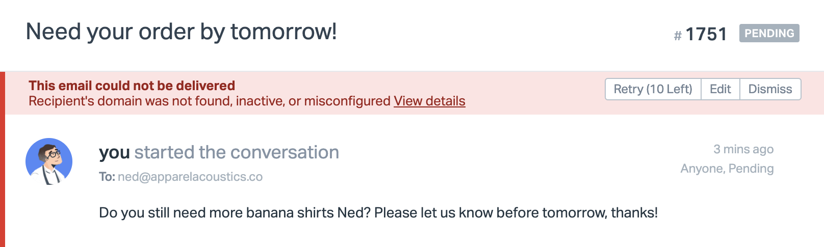This screenshot has width=824, height=247.
Task: Click the recipient's domain error description
Action: pyautogui.click(x=209, y=101)
